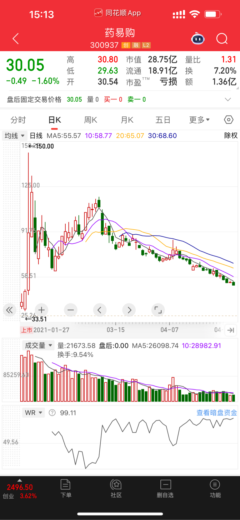Switch to 五日 tab
The image size is (240, 520).
pos(163,120)
